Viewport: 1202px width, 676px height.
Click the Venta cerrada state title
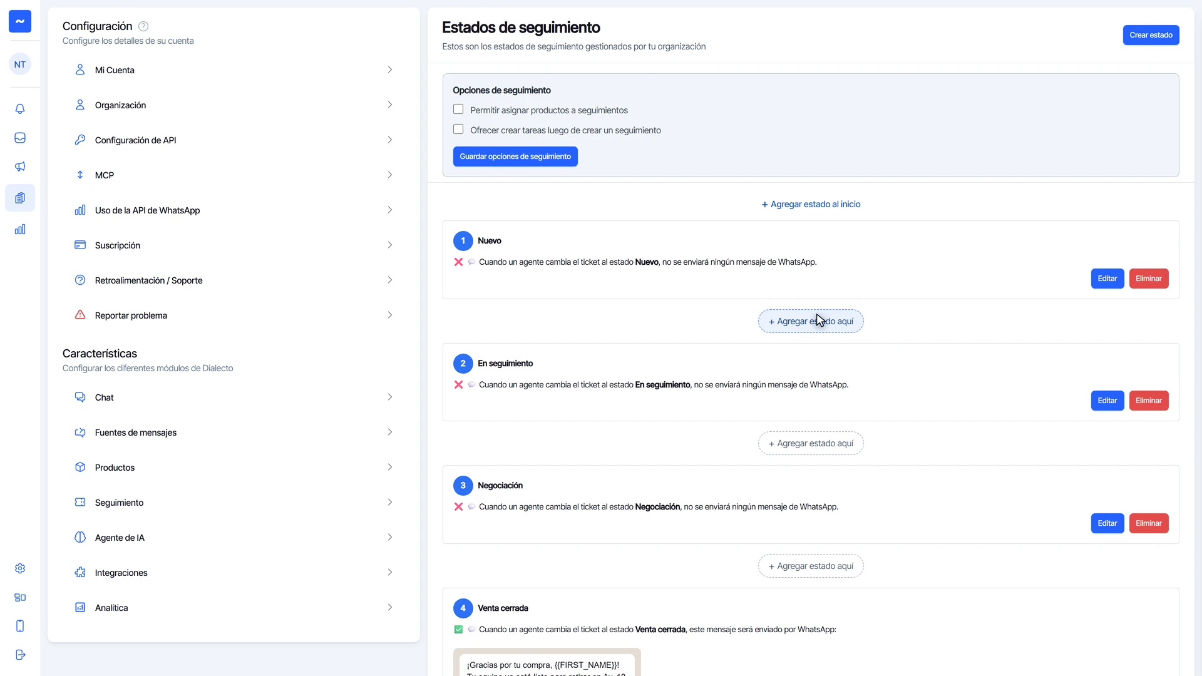503,608
